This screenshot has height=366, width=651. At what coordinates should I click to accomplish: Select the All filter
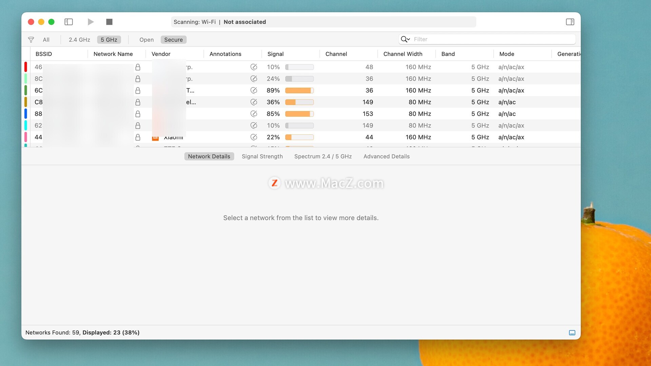tap(46, 40)
